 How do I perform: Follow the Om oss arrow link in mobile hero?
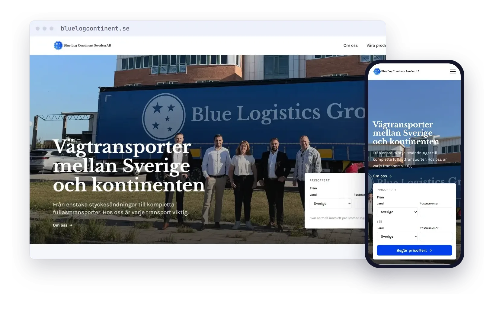[382, 176]
